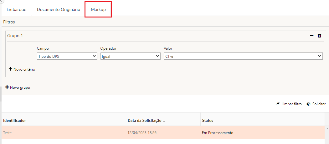Click the plus icon beside Novo critério

tap(10, 69)
